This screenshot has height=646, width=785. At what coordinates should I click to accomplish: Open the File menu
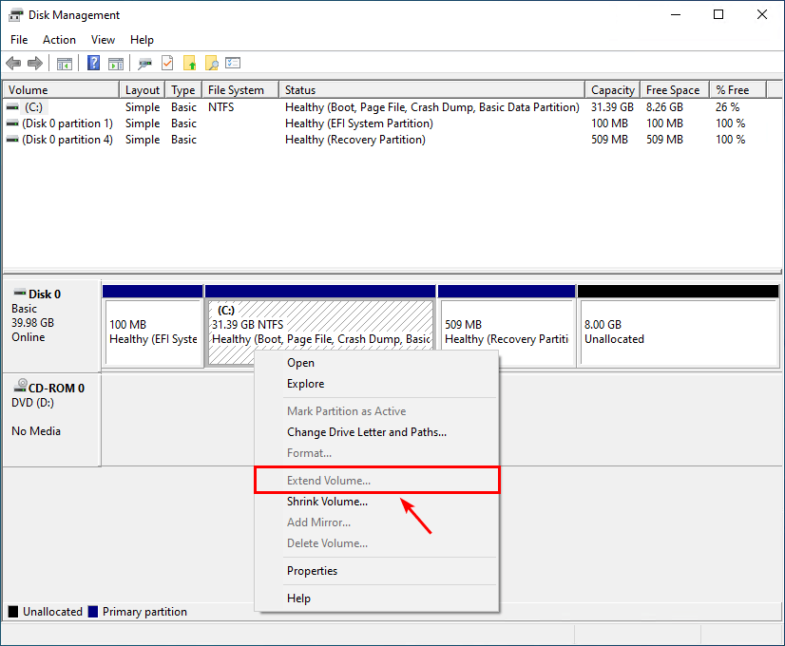(19, 40)
